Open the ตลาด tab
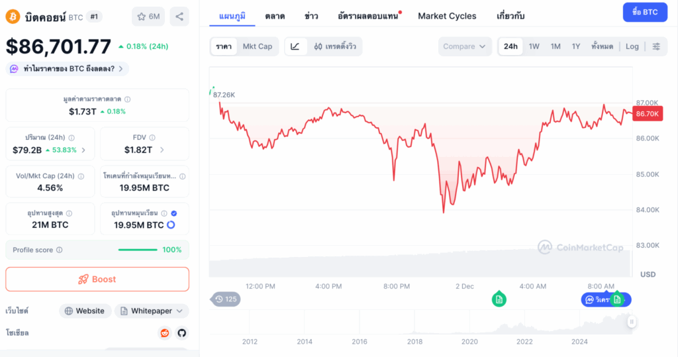 point(275,16)
